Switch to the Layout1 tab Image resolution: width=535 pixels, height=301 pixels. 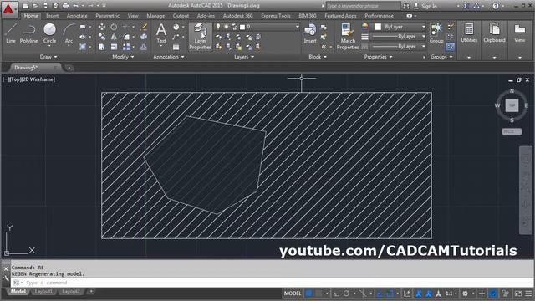coord(43,292)
